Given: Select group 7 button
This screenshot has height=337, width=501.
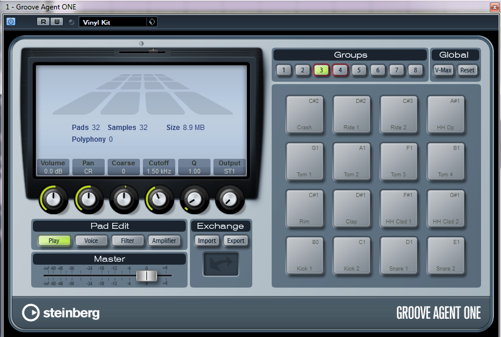Looking at the screenshot, I should (x=396, y=70).
